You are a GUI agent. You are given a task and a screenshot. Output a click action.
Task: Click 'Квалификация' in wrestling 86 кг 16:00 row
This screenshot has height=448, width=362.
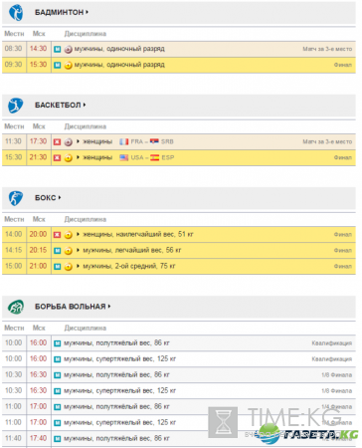[x=332, y=343]
